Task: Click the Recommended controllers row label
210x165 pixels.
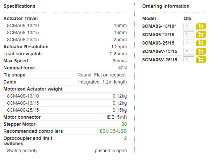Action: tap(33, 131)
